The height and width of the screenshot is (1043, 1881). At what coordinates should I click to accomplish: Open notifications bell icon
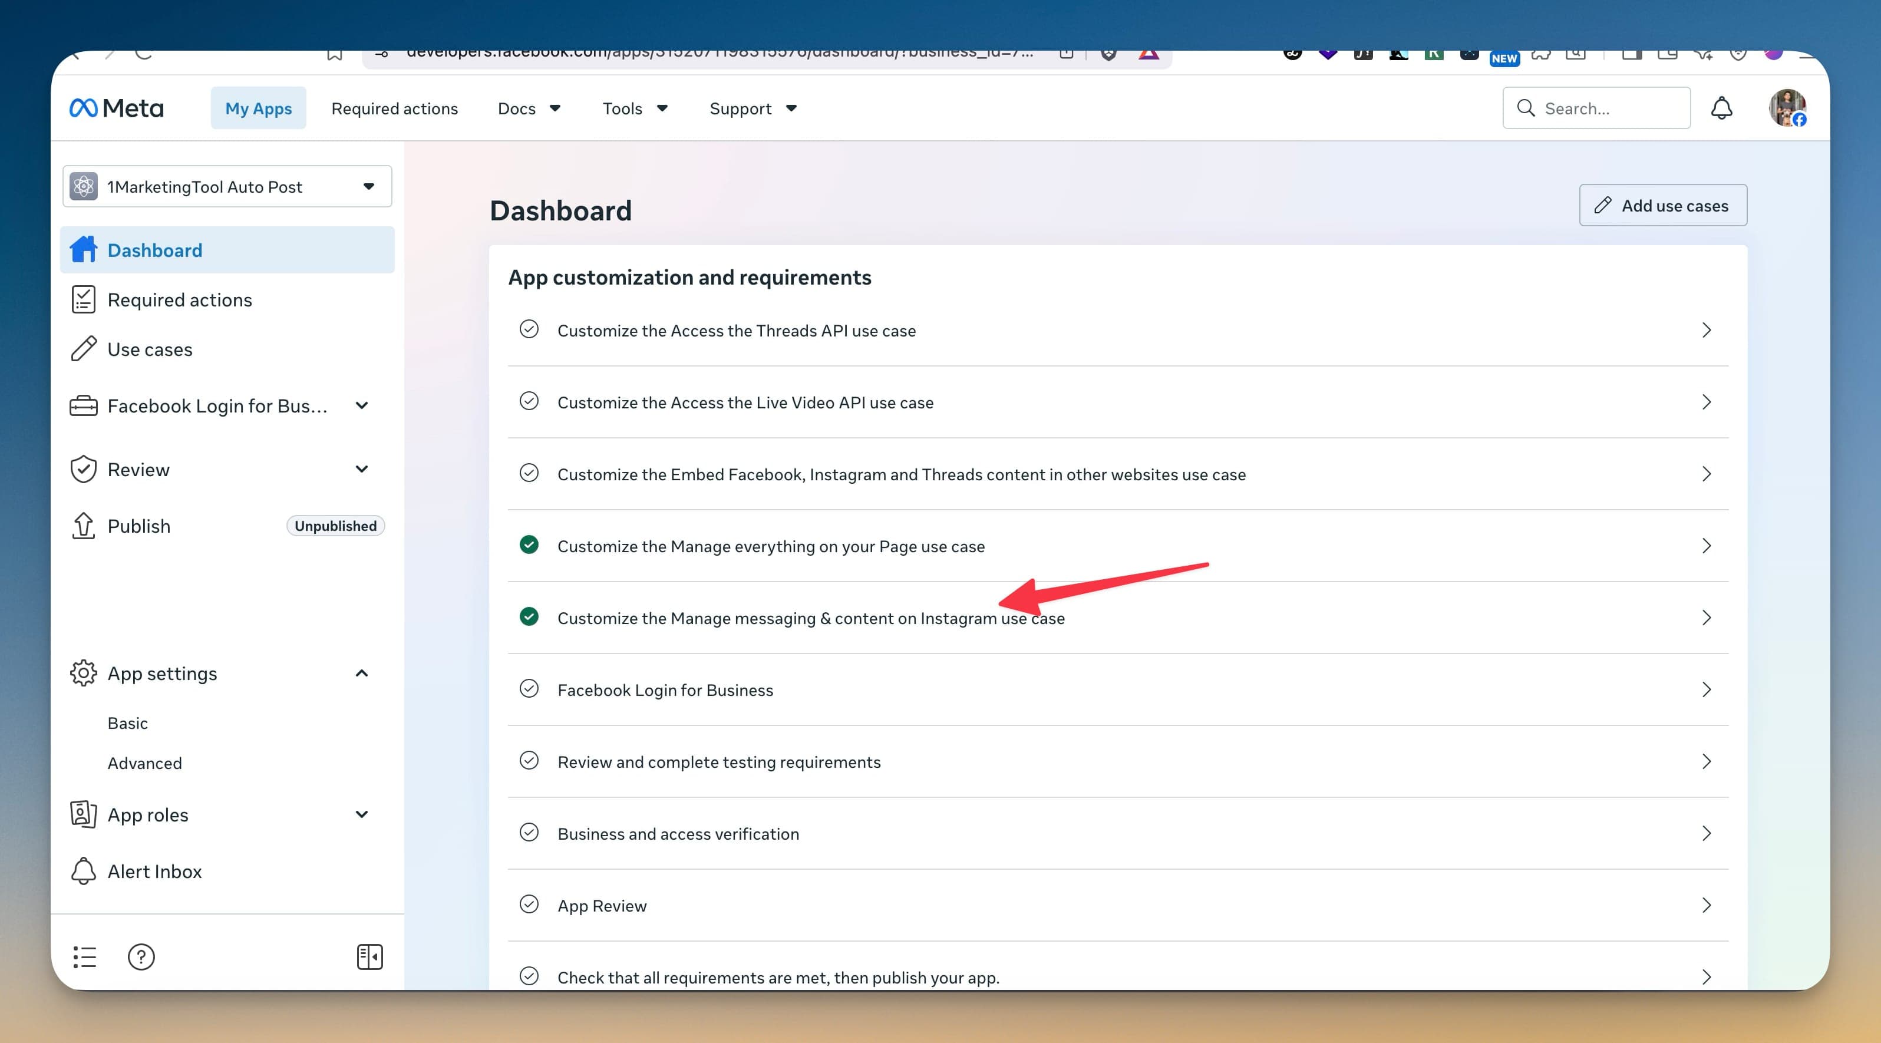pos(1721,108)
